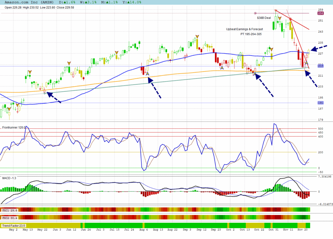Screen dimensions: 333x239
Task: Select the 256 price level tag
Action: coord(320,13)
